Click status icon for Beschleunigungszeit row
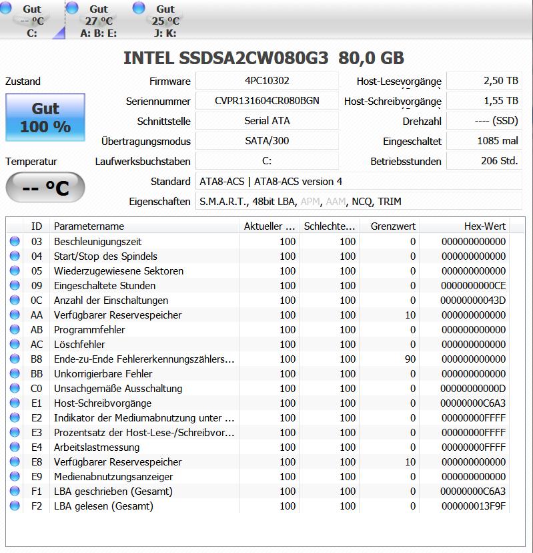 click(x=15, y=241)
